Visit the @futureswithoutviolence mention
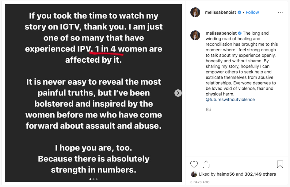The width and height of the screenshot is (290, 187). 230,99
